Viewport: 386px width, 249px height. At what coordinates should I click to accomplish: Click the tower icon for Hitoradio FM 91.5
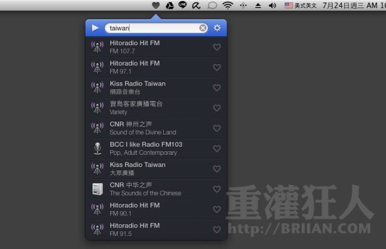tap(98, 230)
